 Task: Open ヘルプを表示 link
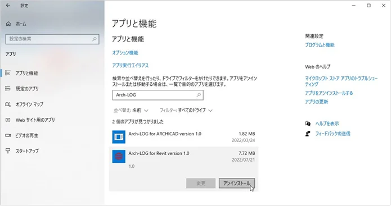click(327, 123)
